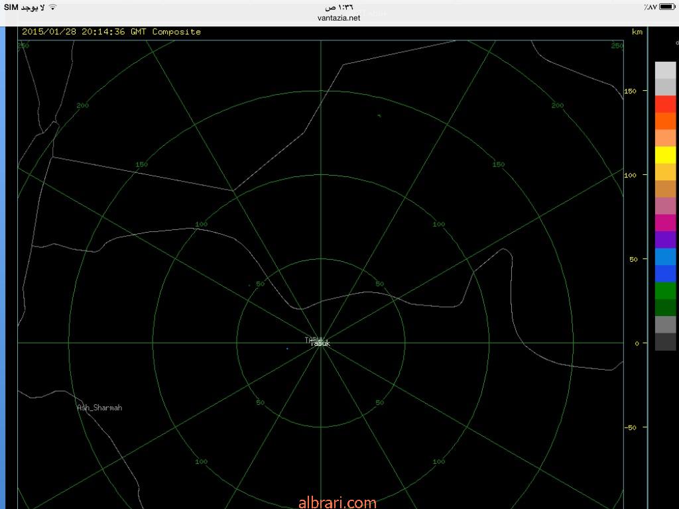Screen dimensions: 679x509
Task: Pick the bright yellow legend swatch
Action: click(x=665, y=155)
